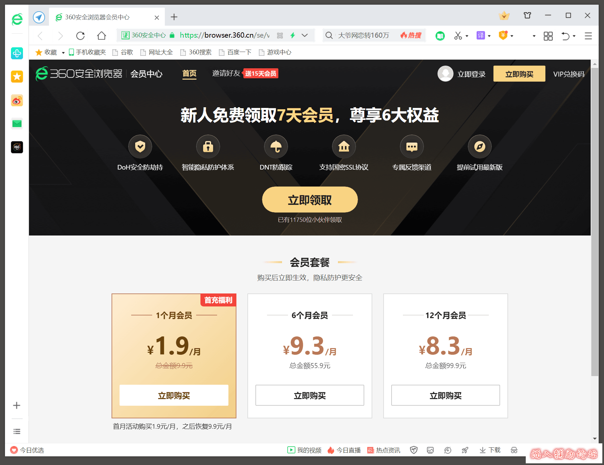Viewport: 604px width, 465px height.
Task: Click the header 立即购买 button
Action: pos(519,74)
